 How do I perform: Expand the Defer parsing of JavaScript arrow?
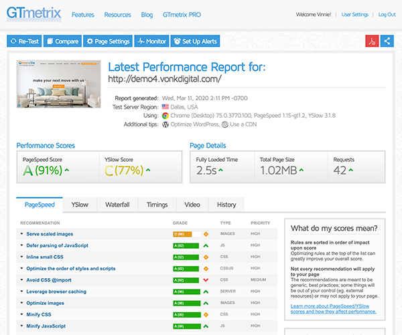tap(22, 245)
